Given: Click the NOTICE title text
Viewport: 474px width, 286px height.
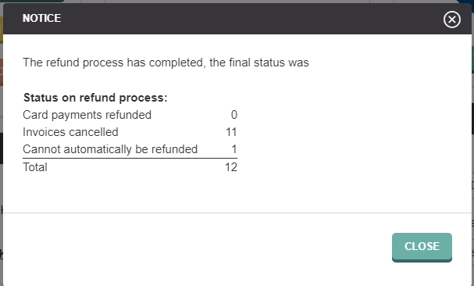Looking at the screenshot, I should point(41,18).
